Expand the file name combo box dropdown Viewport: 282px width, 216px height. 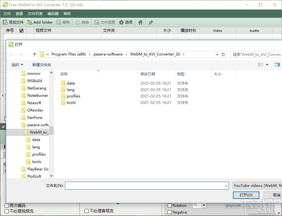226,186
